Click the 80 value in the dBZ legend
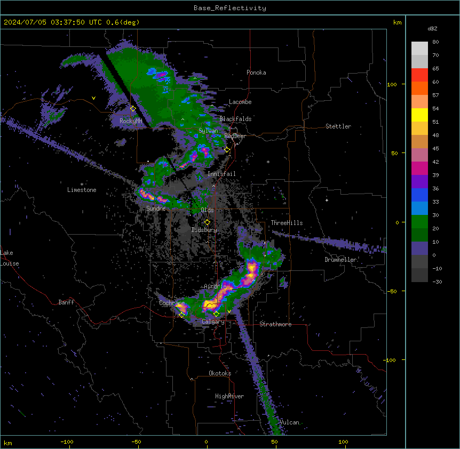 435,42
